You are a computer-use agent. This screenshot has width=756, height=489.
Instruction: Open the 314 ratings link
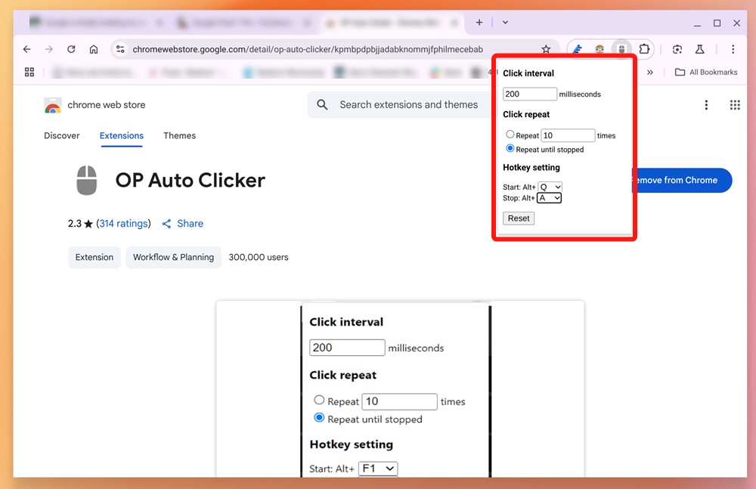tap(123, 223)
